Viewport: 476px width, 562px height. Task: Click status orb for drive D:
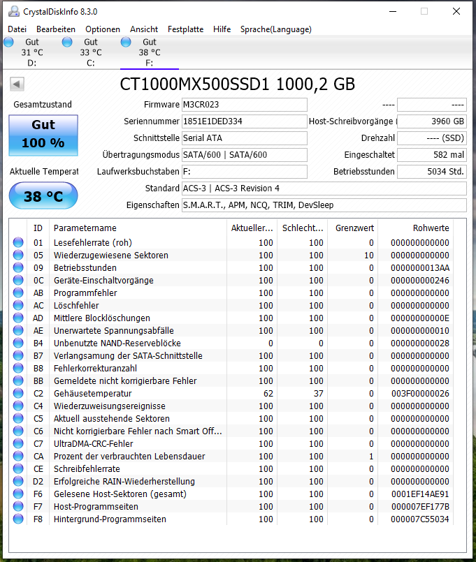[8, 42]
